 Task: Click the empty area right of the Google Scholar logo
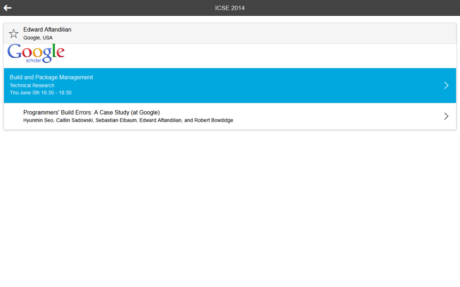pyautogui.click(x=263, y=56)
